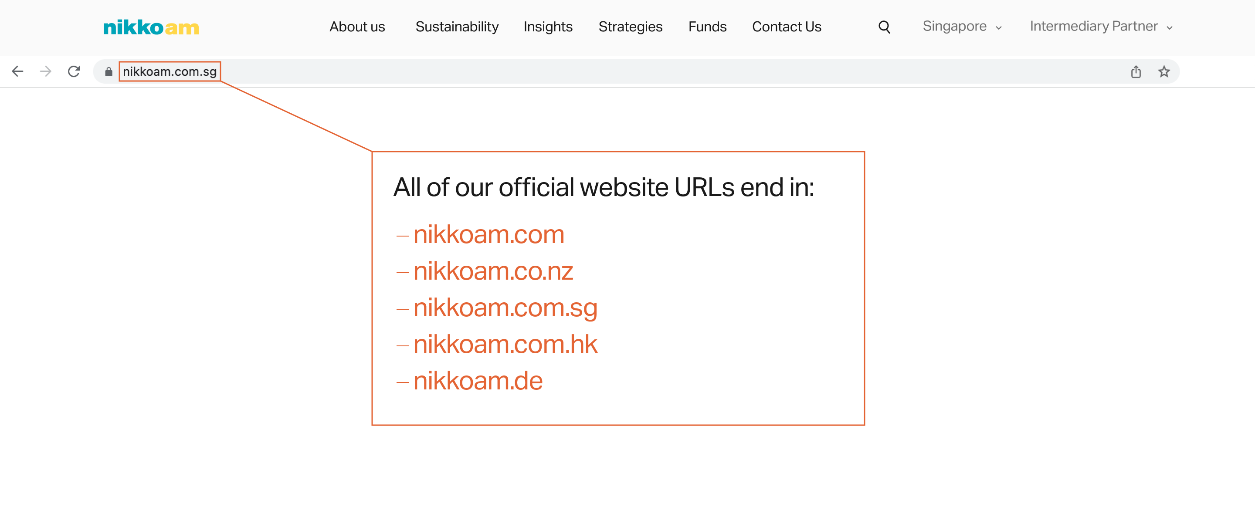Navigate to the Funds page

[707, 27]
